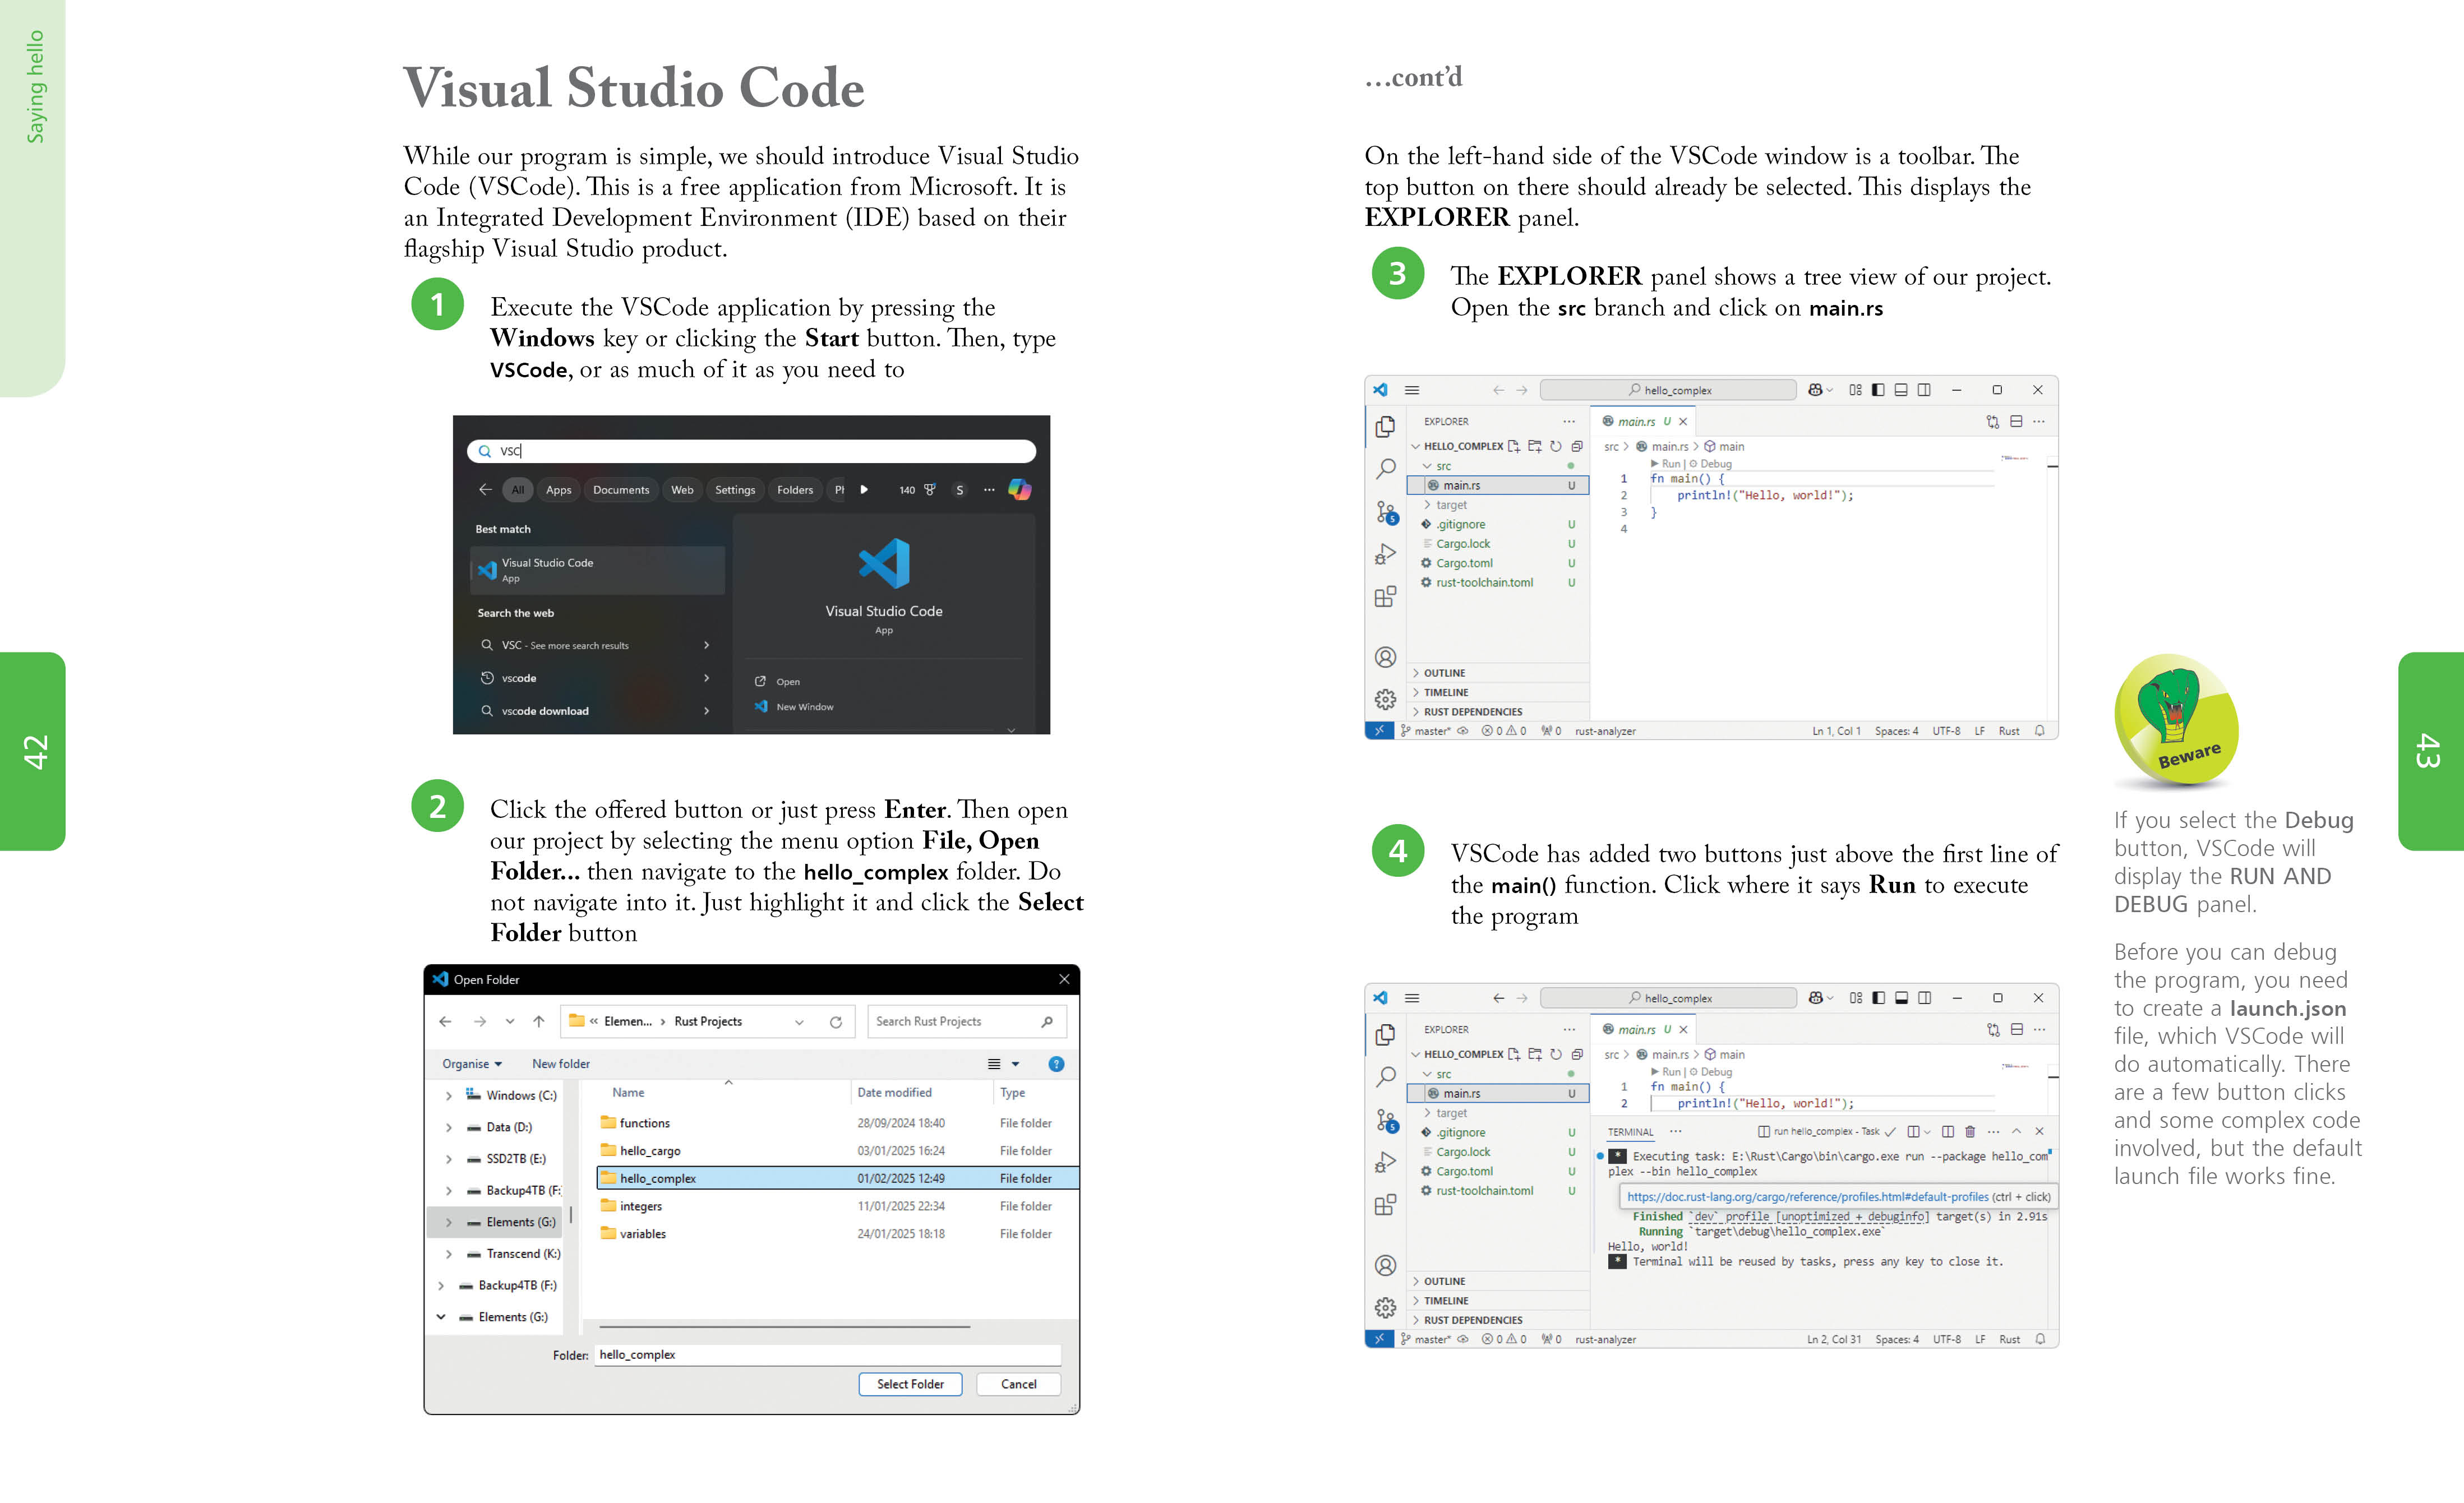This screenshot has height=1503, width=2464.
Task: Click help icon in Open Folder dialog
Action: [1056, 1064]
